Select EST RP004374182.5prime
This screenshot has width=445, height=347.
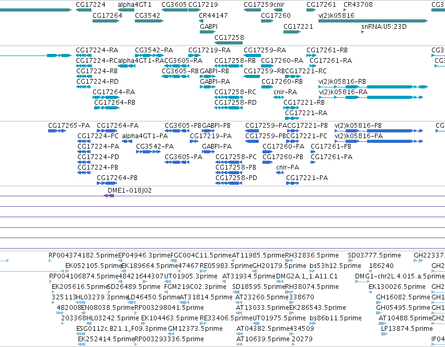[x=50, y=261]
